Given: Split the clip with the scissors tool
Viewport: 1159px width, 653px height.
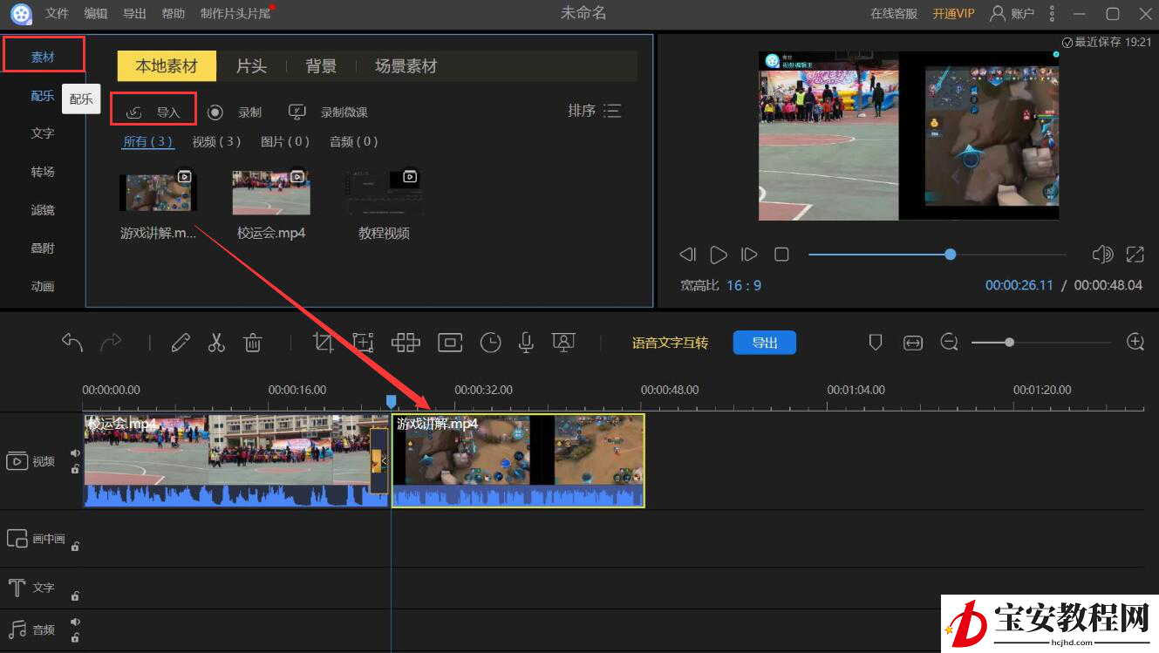Looking at the screenshot, I should (216, 343).
